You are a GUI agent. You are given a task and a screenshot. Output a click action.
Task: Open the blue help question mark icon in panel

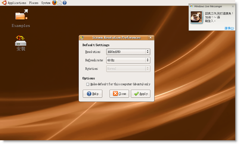pos(65,3)
